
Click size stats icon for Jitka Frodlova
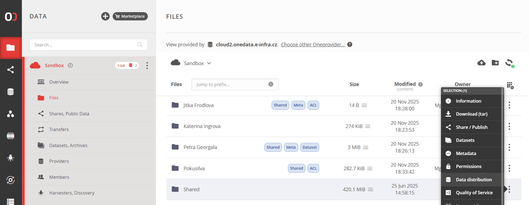point(364,105)
